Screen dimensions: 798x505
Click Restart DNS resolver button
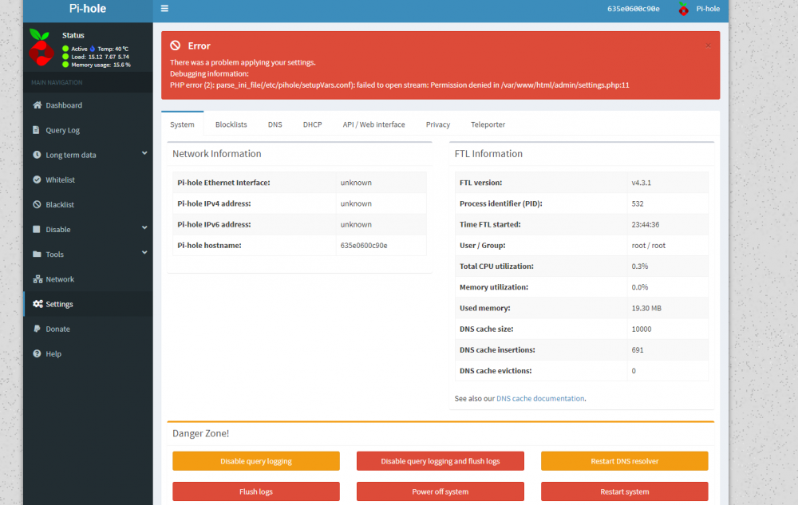[x=625, y=461]
